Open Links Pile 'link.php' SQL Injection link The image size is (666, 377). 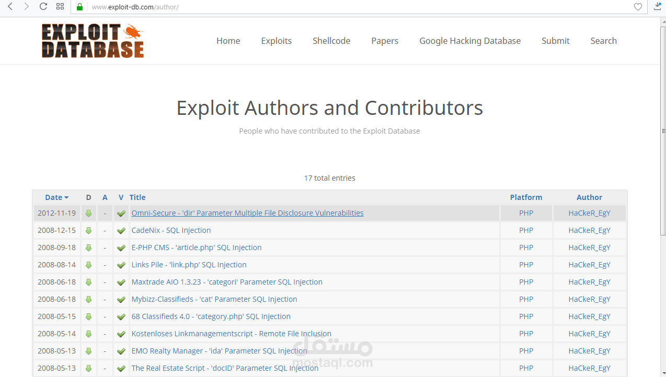coord(189,265)
